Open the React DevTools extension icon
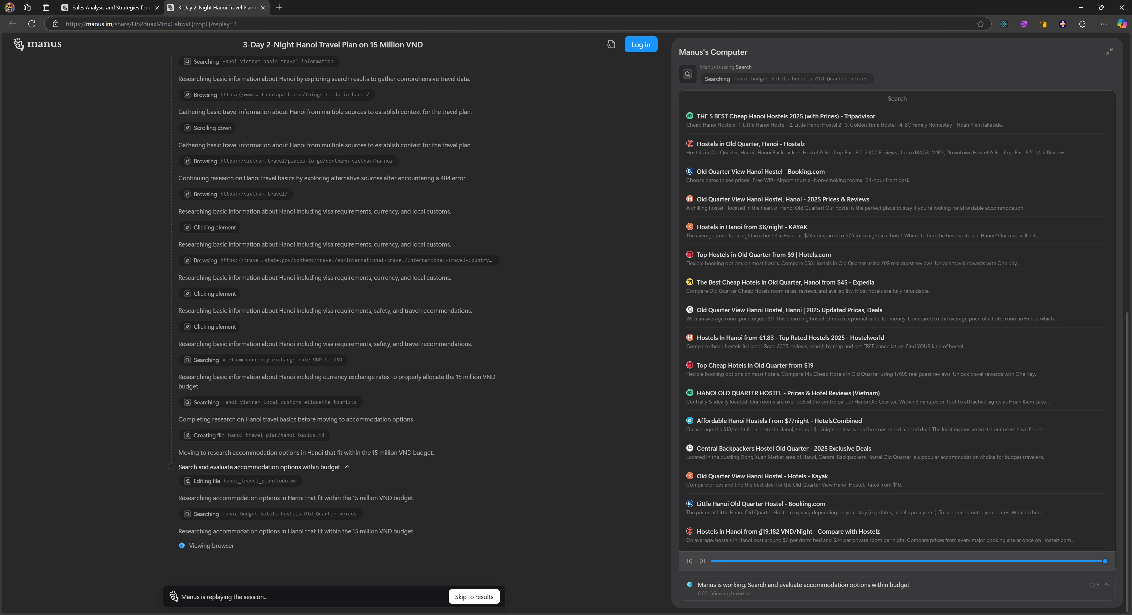The height and width of the screenshot is (615, 1132). click(1004, 24)
